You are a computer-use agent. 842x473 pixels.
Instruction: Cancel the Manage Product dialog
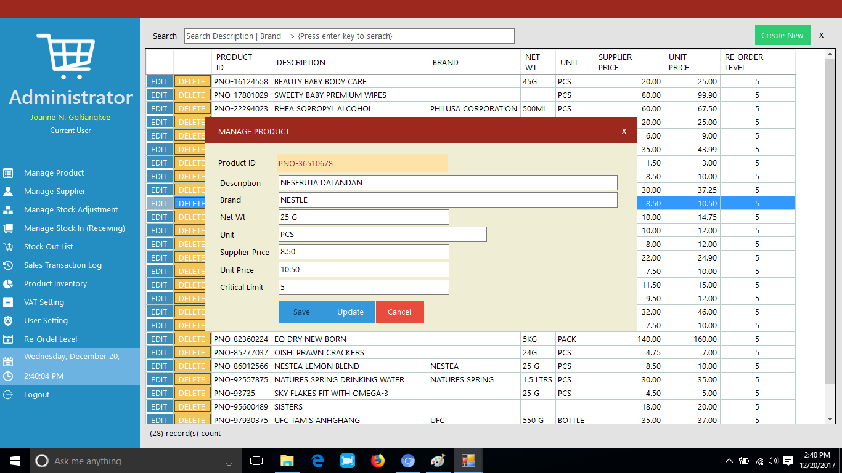pyautogui.click(x=399, y=312)
